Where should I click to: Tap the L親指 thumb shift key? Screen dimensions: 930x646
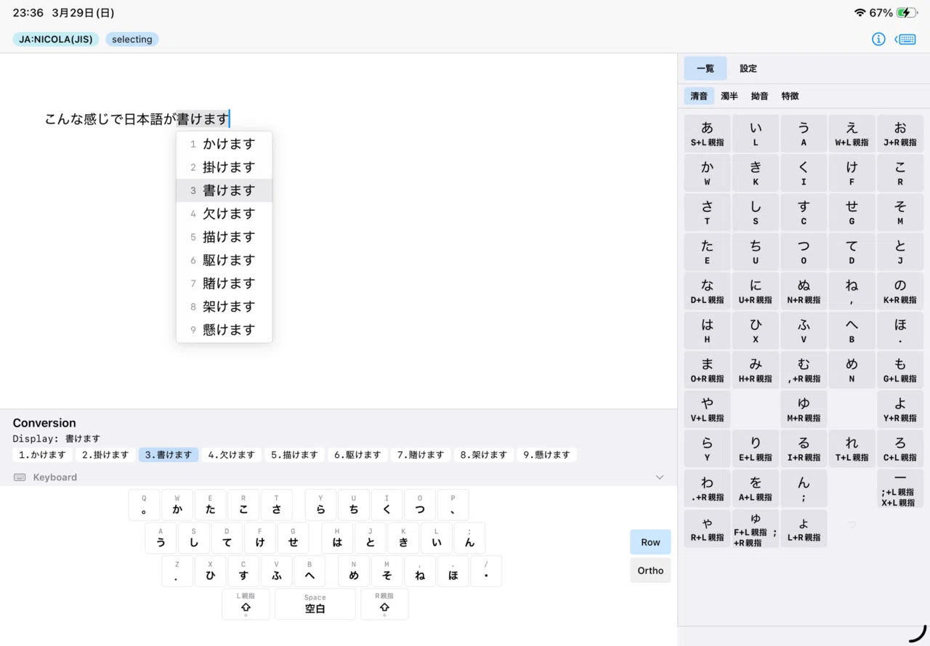(246, 604)
